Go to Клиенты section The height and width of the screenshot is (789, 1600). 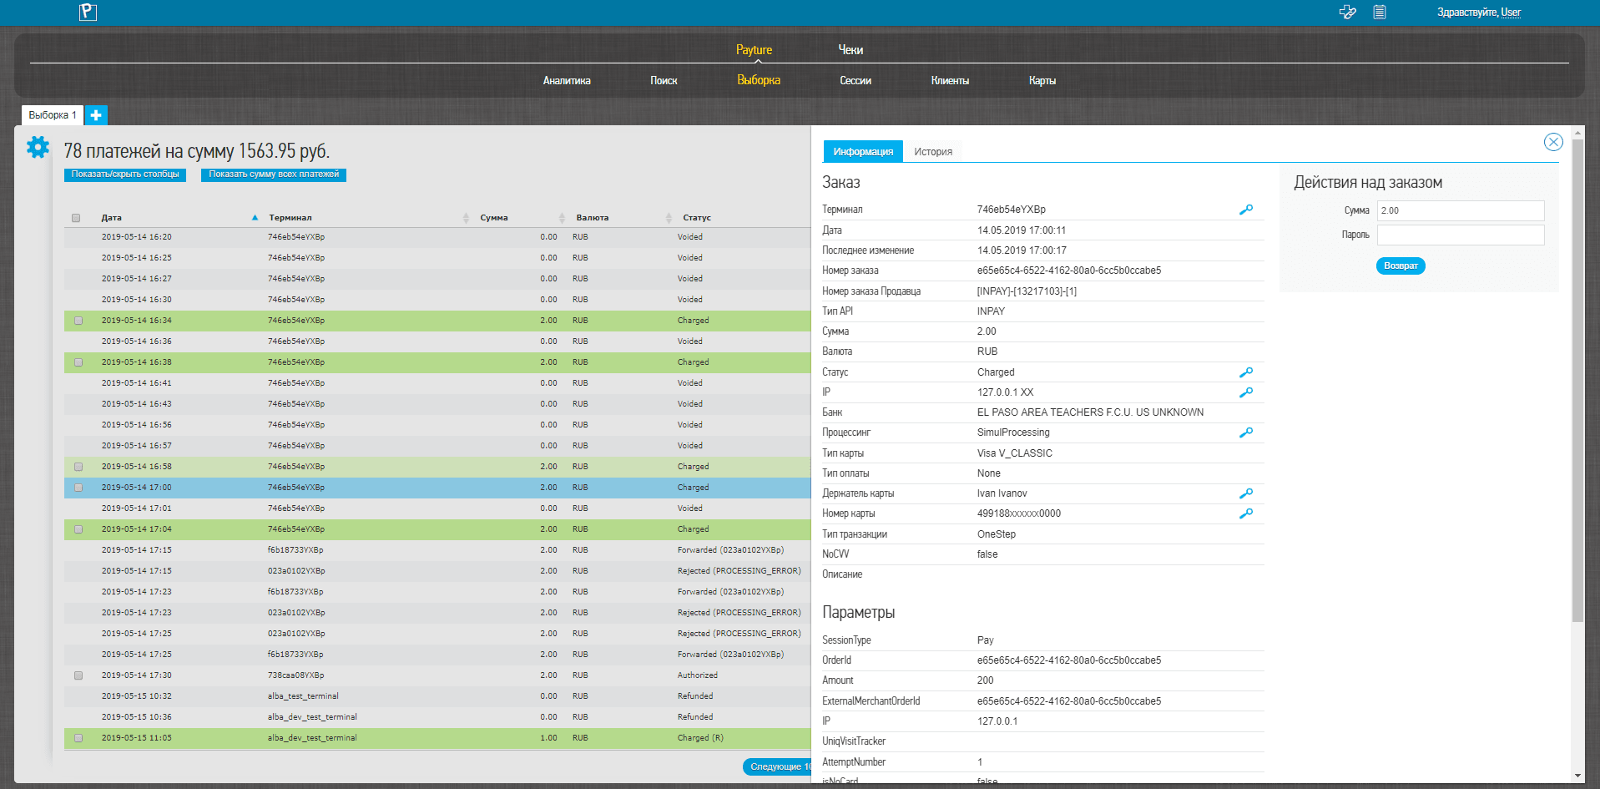click(x=950, y=81)
